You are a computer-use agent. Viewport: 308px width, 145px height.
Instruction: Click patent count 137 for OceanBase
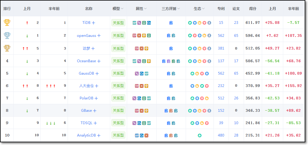[x=221, y=61]
